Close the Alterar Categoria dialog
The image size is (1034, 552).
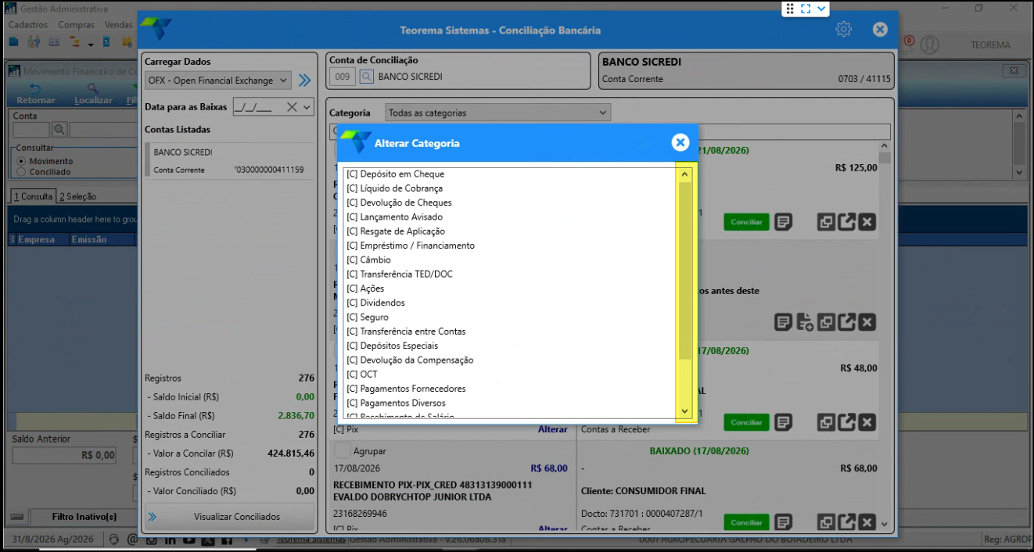680,142
